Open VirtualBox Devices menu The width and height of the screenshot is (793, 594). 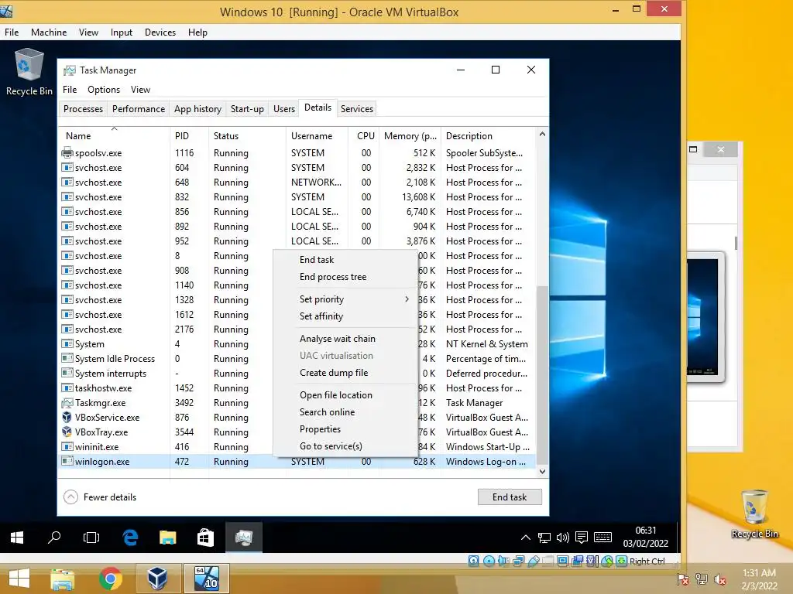coord(160,32)
